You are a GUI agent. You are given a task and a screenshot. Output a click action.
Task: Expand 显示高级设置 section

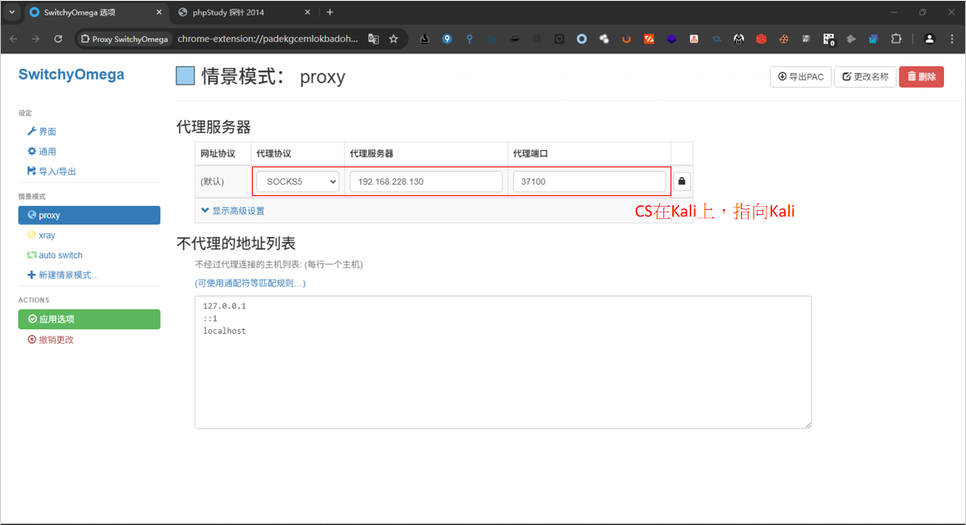(x=233, y=211)
